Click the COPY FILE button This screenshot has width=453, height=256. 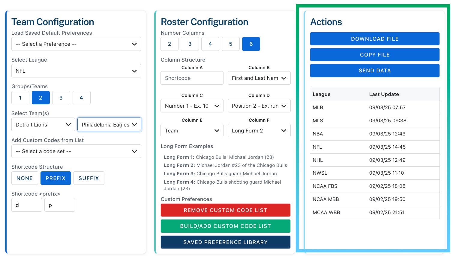point(374,54)
